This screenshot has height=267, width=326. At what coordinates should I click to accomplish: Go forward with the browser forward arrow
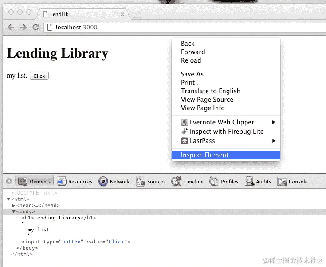pyautogui.click(x=23, y=27)
